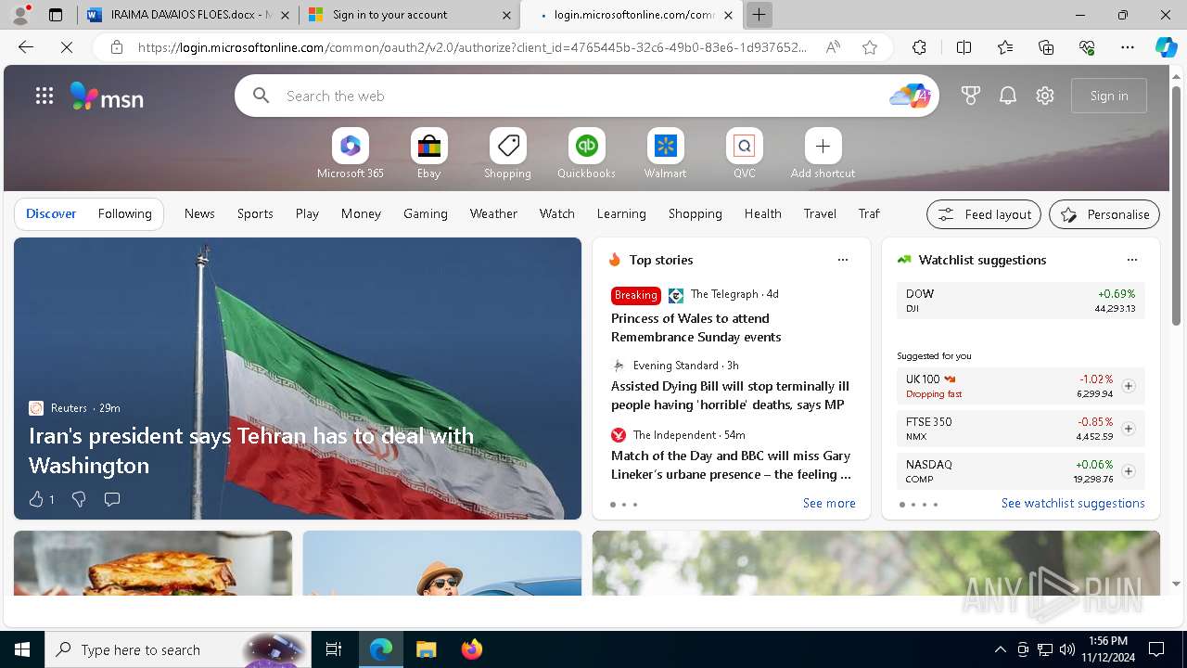Open MSN settings gear
This screenshot has width=1187, height=668.
[x=1045, y=96]
